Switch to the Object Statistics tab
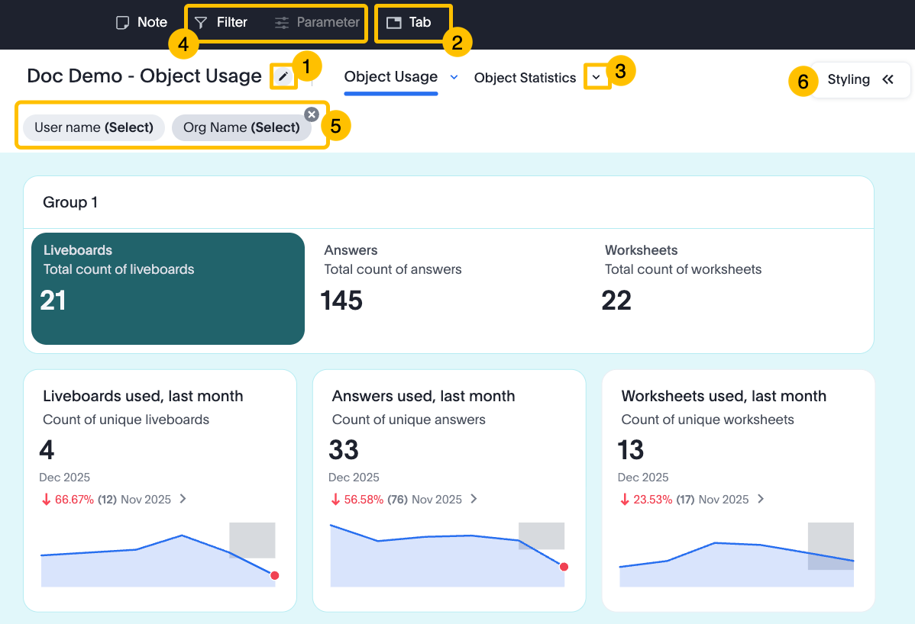 coord(525,78)
